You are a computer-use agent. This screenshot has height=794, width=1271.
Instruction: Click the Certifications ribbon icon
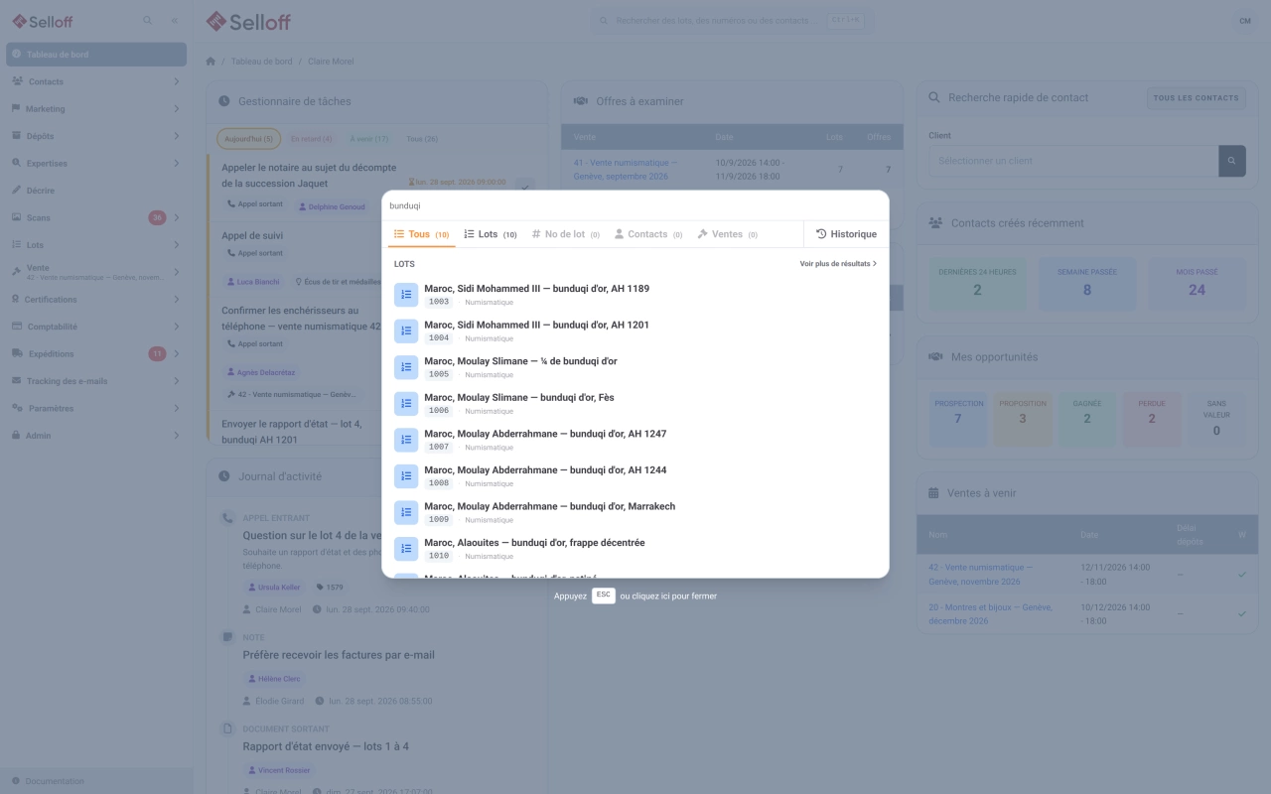click(16, 299)
